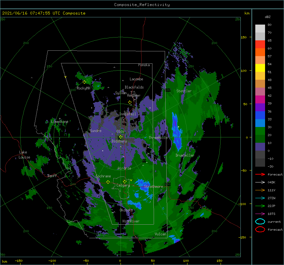Viewport: 284px width, 265px height.
Task: Click the Stettler city label
Action: (x=184, y=91)
